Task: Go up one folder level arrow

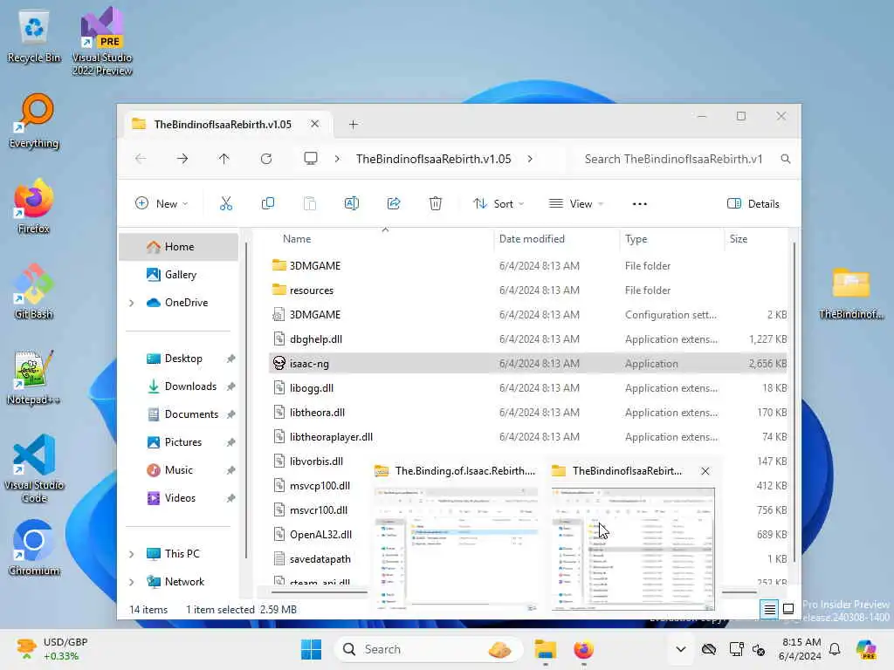Action: tap(224, 159)
